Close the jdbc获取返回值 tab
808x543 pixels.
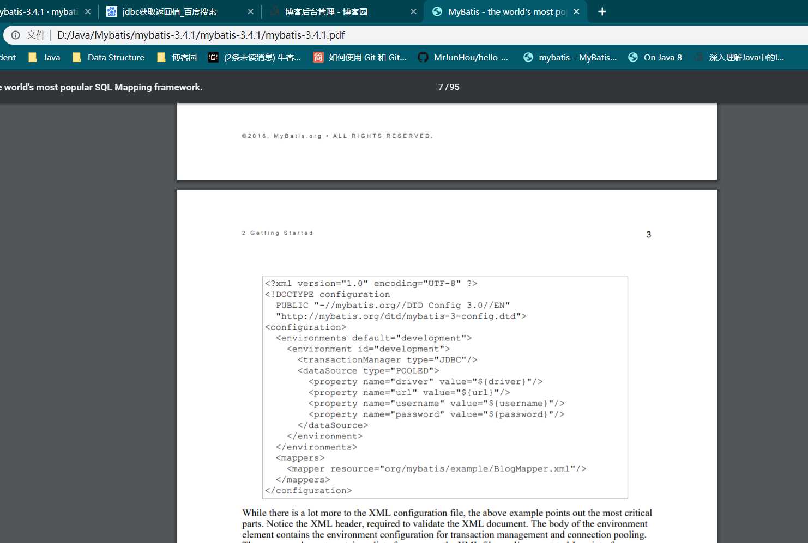(250, 11)
